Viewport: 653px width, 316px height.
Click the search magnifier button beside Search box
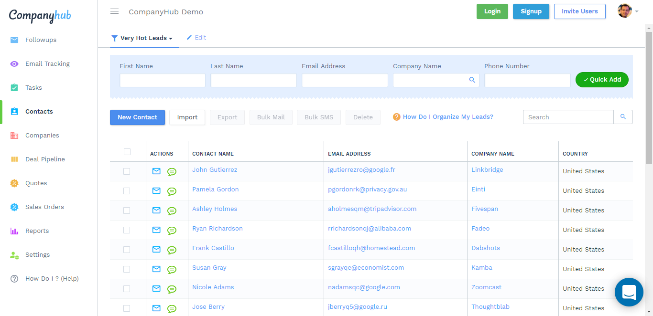[x=623, y=117]
